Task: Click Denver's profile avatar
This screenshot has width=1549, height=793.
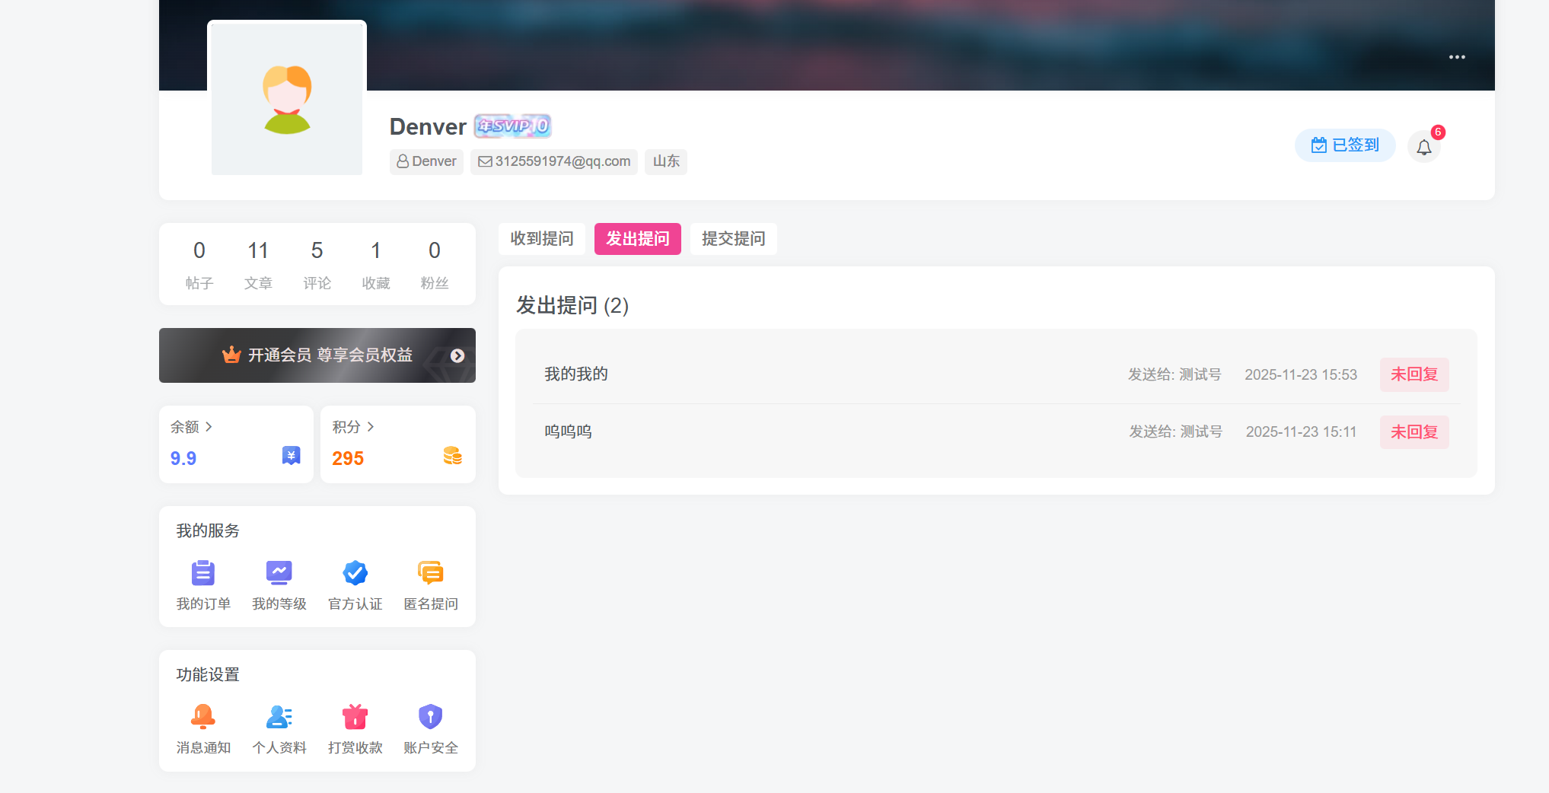Action: (x=286, y=97)
